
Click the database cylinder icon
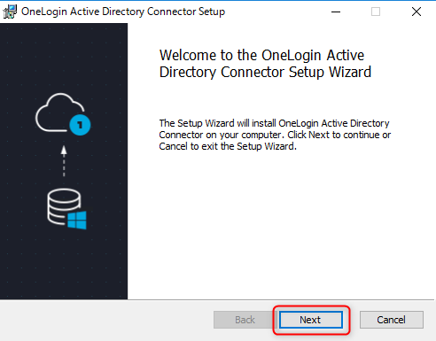(63, 205)
